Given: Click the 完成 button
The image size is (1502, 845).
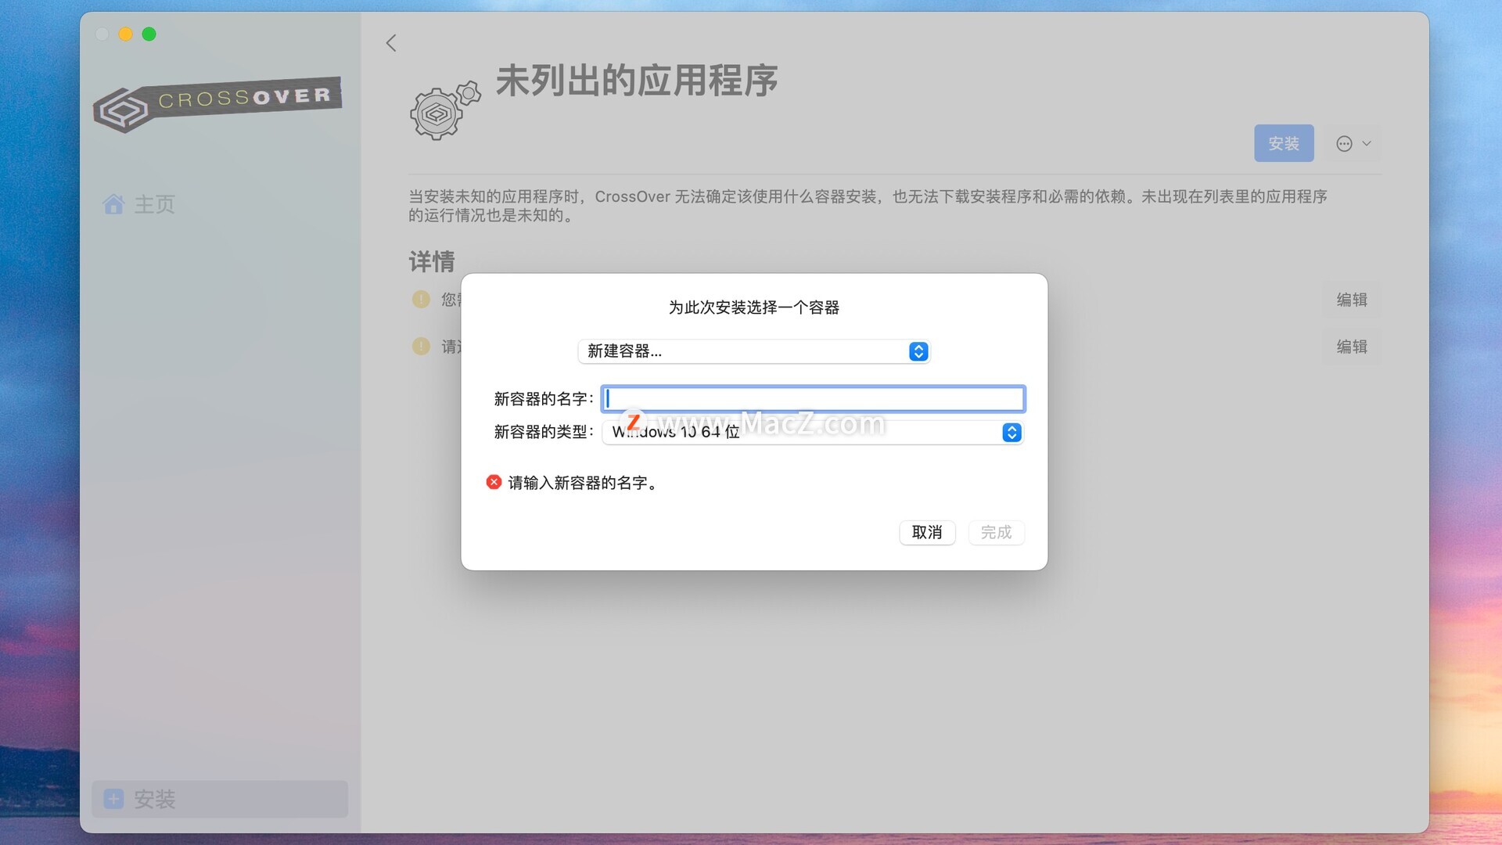Looking at the screenshot, I should (997, 533).
